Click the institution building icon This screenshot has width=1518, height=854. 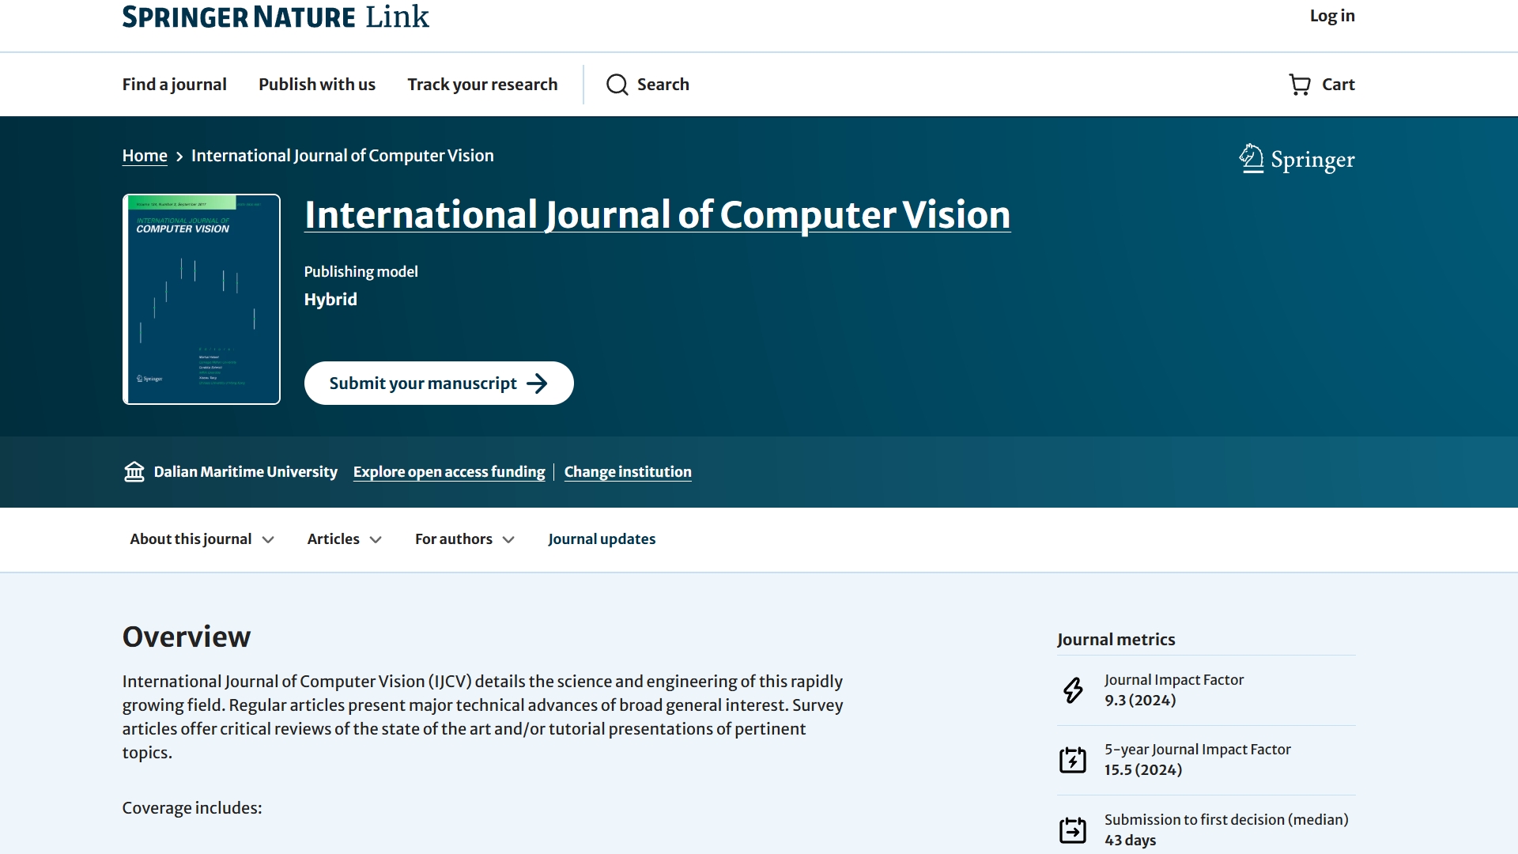pyautogui.click(x=134, y=472)
